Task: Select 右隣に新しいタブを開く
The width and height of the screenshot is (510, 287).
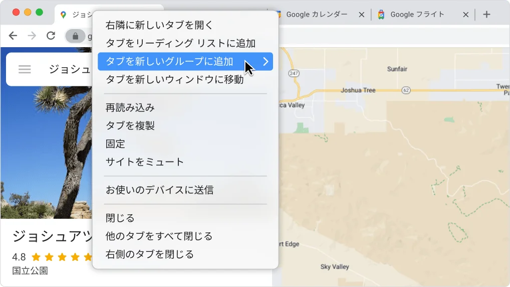Action: click(185, 25)
